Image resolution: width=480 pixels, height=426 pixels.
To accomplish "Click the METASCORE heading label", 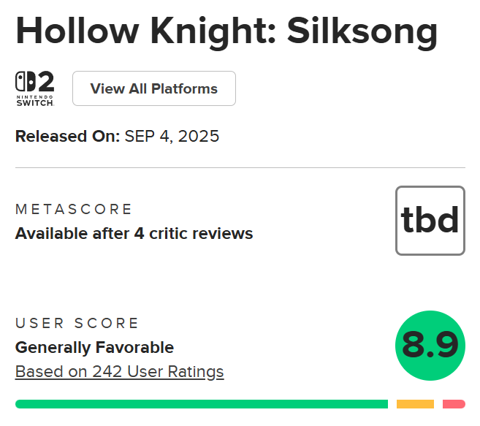I will (x=74, y=209).
